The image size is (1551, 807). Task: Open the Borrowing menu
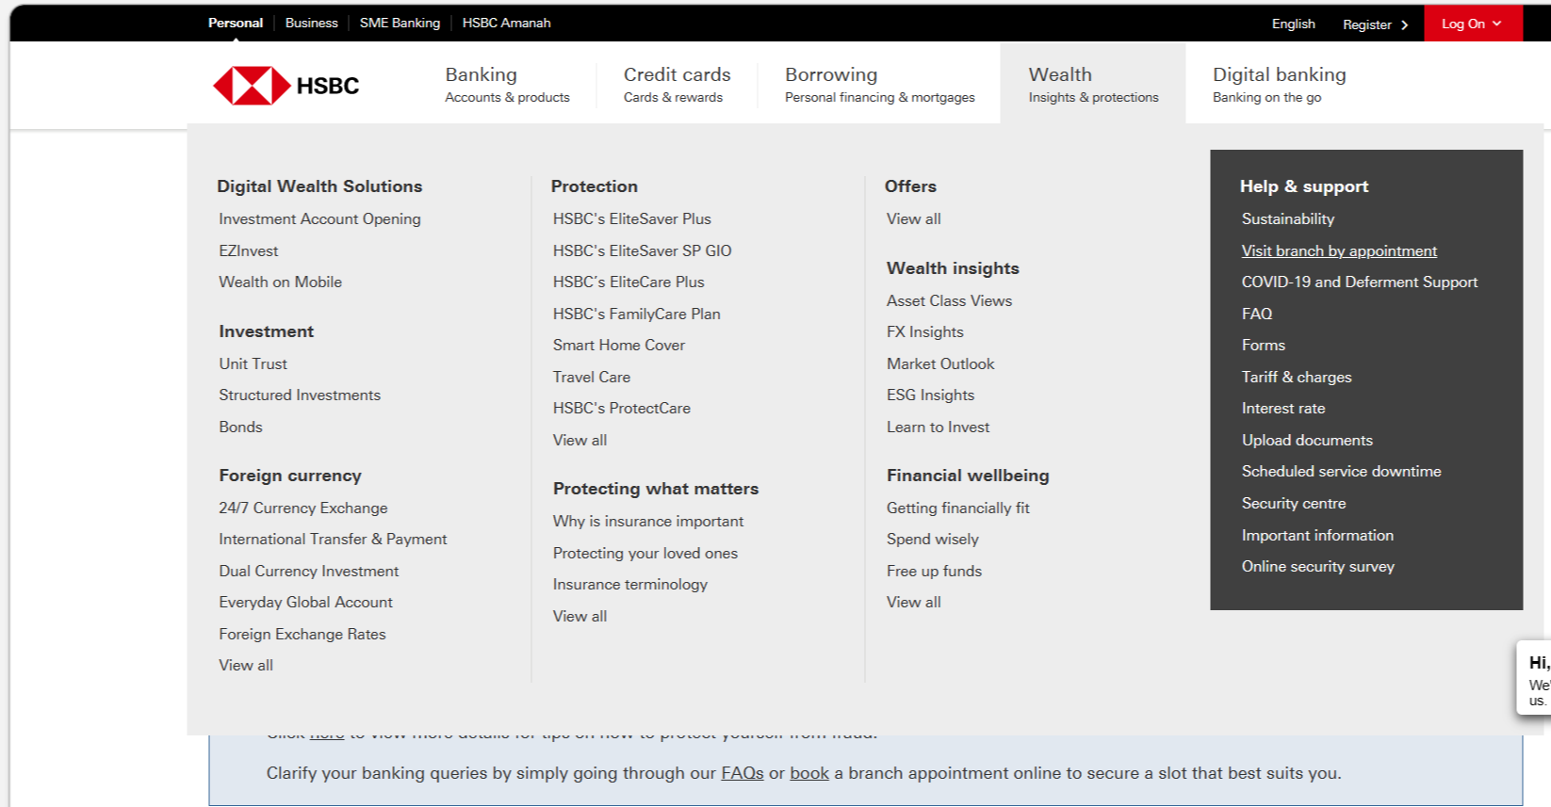tap(879, 84)
